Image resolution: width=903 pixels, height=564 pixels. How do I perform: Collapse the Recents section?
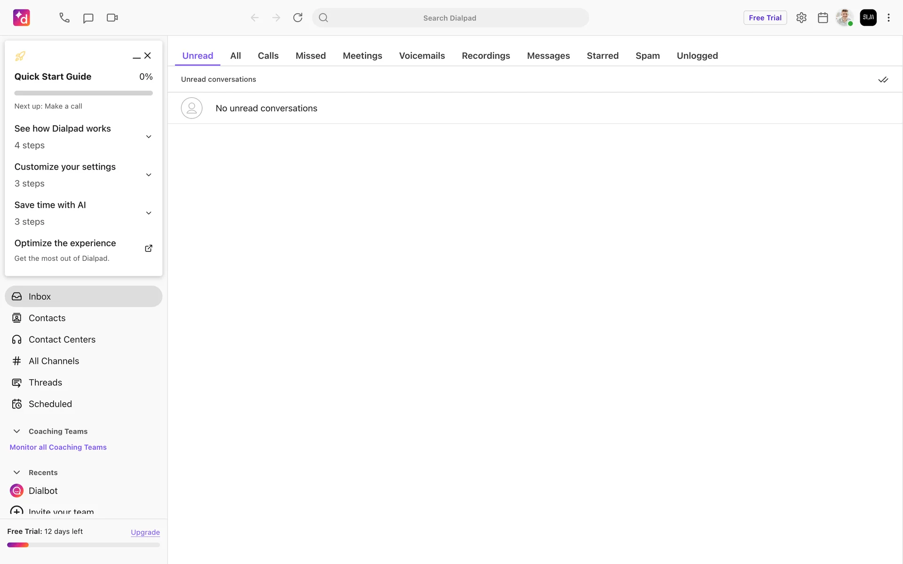[17, 472]
